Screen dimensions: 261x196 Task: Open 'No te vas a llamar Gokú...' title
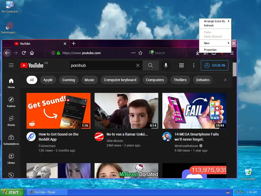(127, 134)
